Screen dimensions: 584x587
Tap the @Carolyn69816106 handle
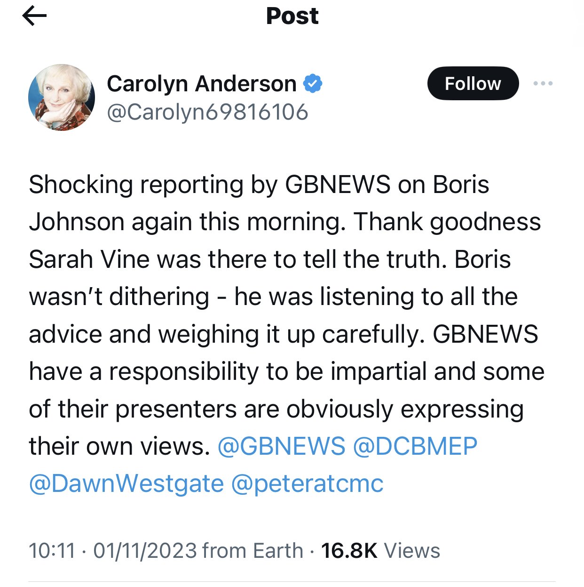click(x=207, y=112)
